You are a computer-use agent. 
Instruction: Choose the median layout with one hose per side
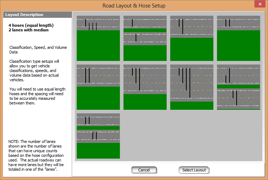coord(145,38)
